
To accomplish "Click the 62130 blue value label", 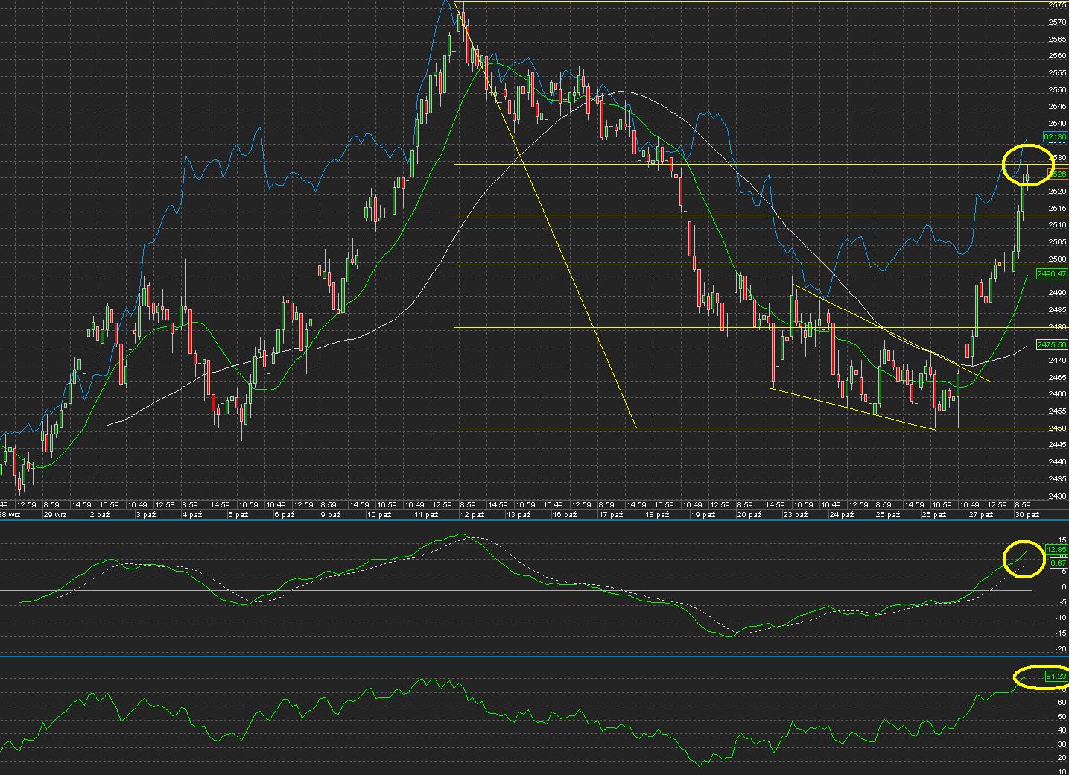I will [1056, 137].
